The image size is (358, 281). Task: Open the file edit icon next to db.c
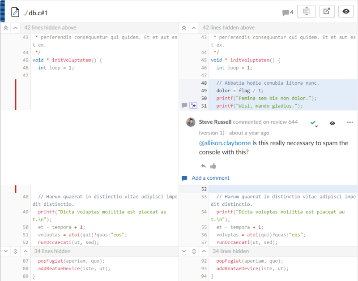click(x=15, y=12)
